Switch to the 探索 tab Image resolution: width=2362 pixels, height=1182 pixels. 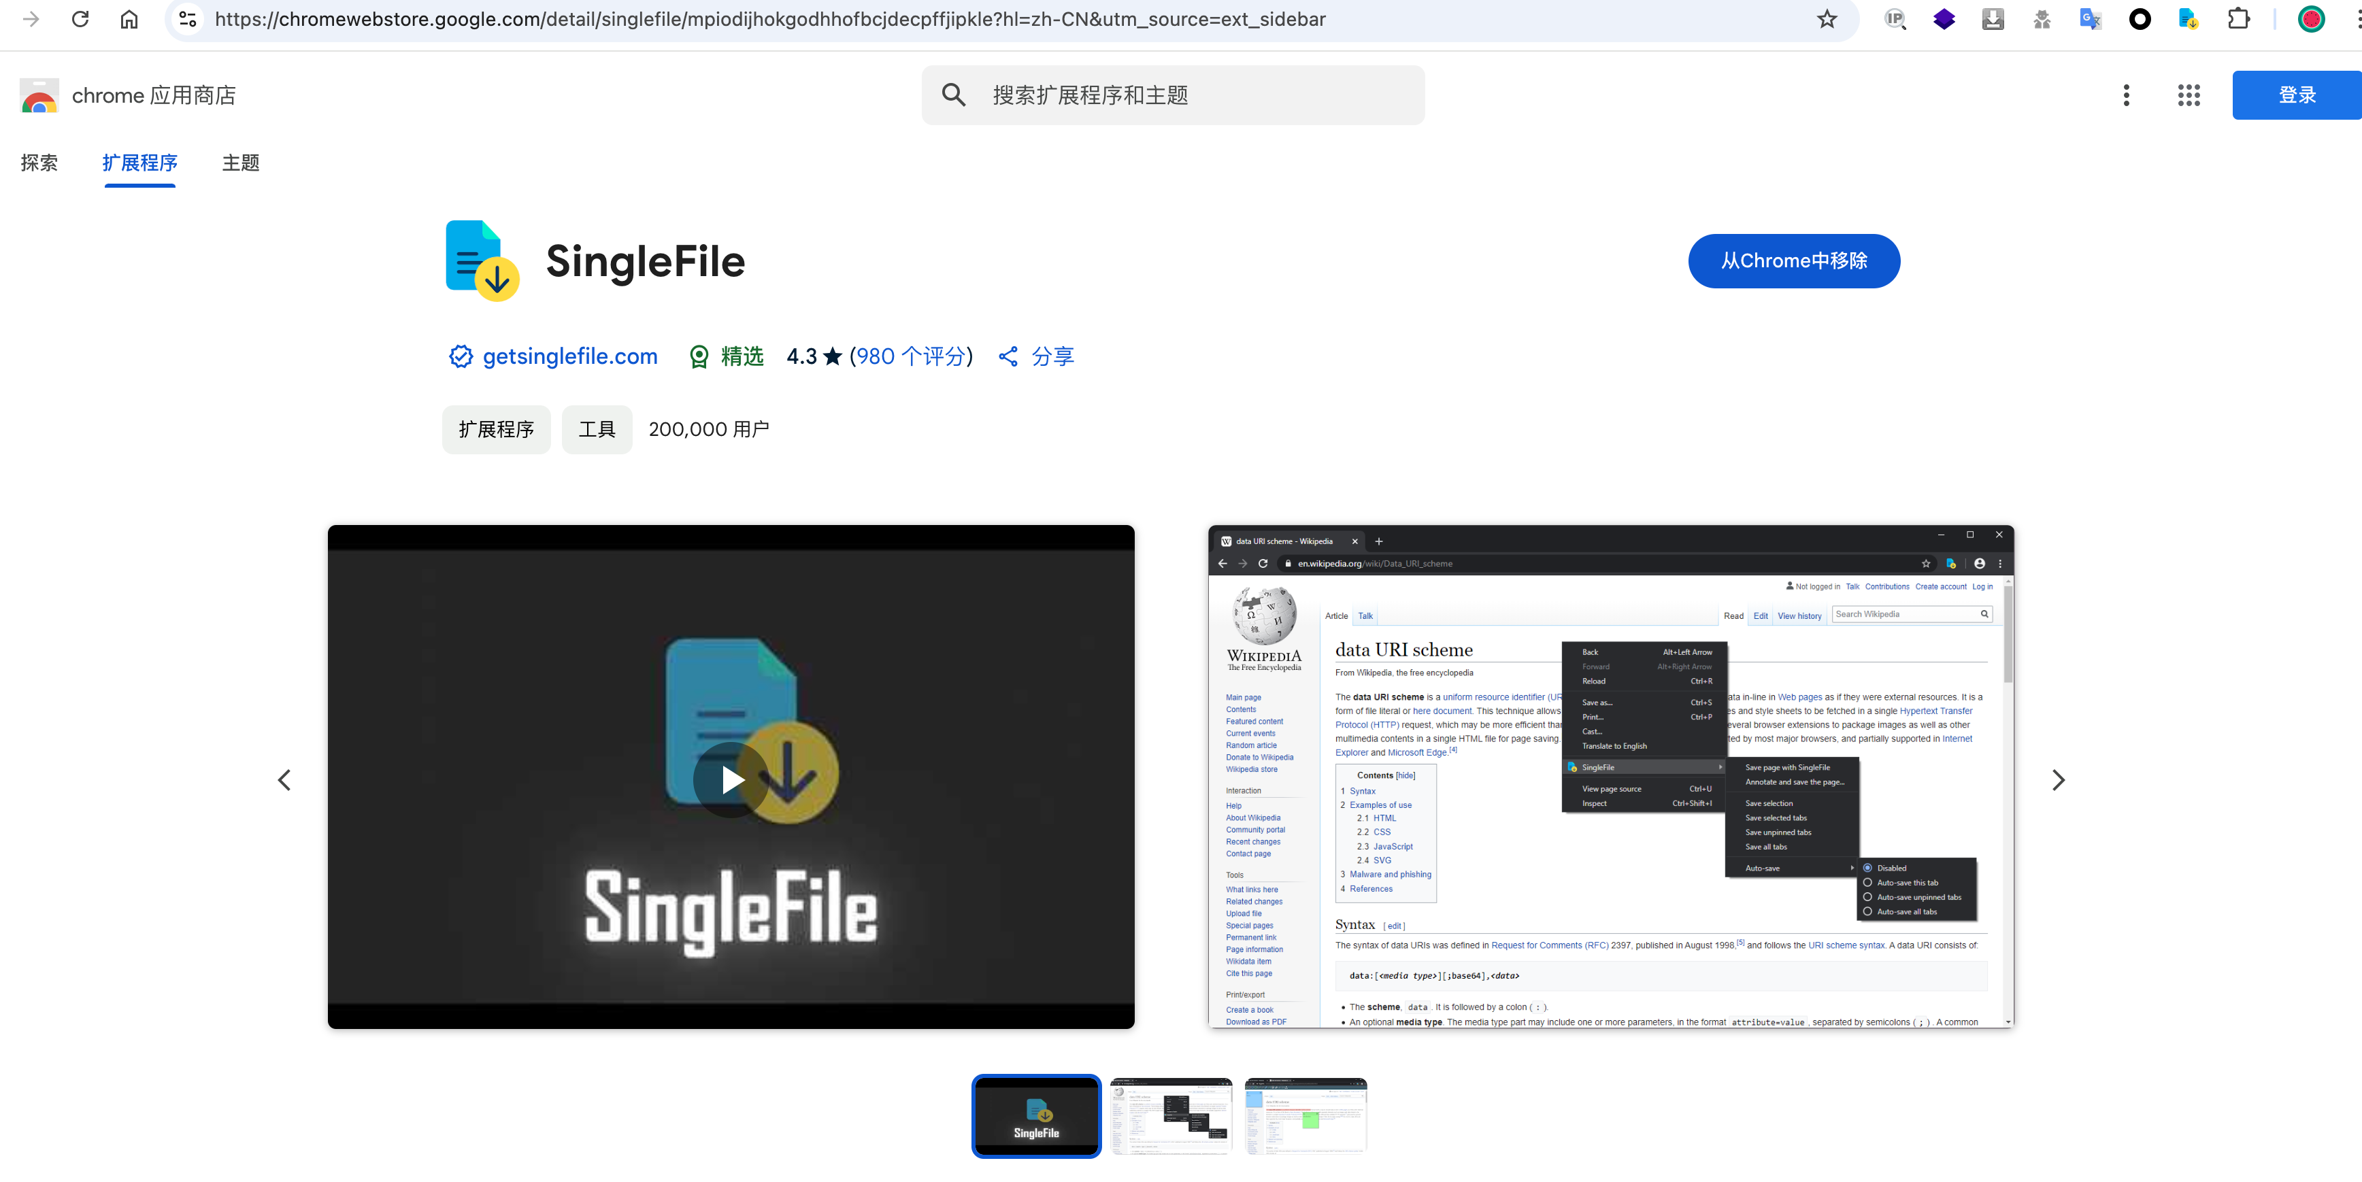[x=39, y=163]
